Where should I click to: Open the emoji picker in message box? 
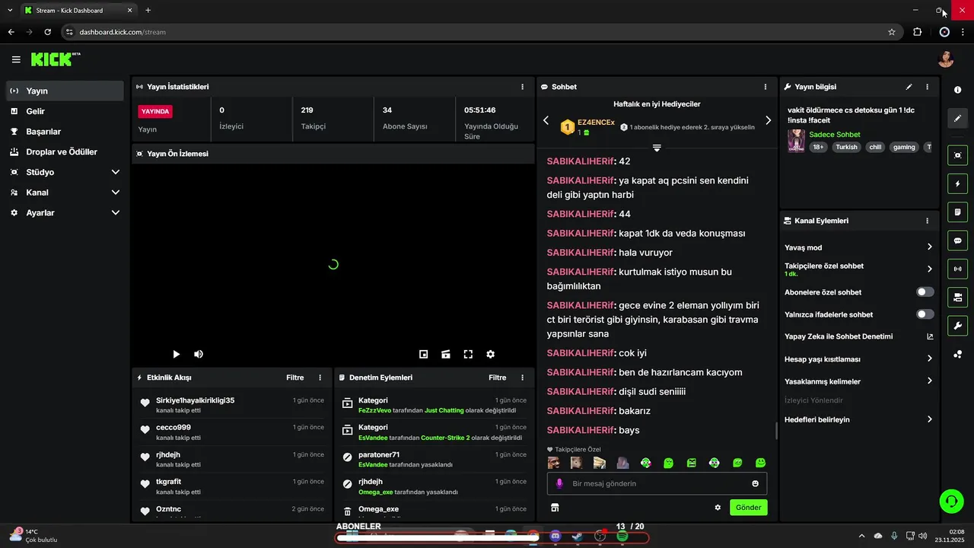755,483
